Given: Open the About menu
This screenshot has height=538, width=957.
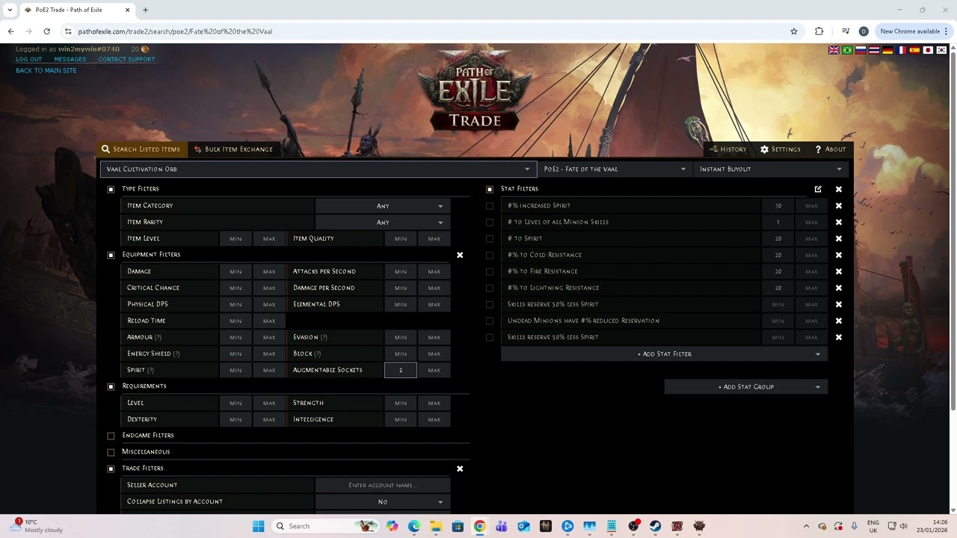Looking at the screenshot, I should pos(831,149).
